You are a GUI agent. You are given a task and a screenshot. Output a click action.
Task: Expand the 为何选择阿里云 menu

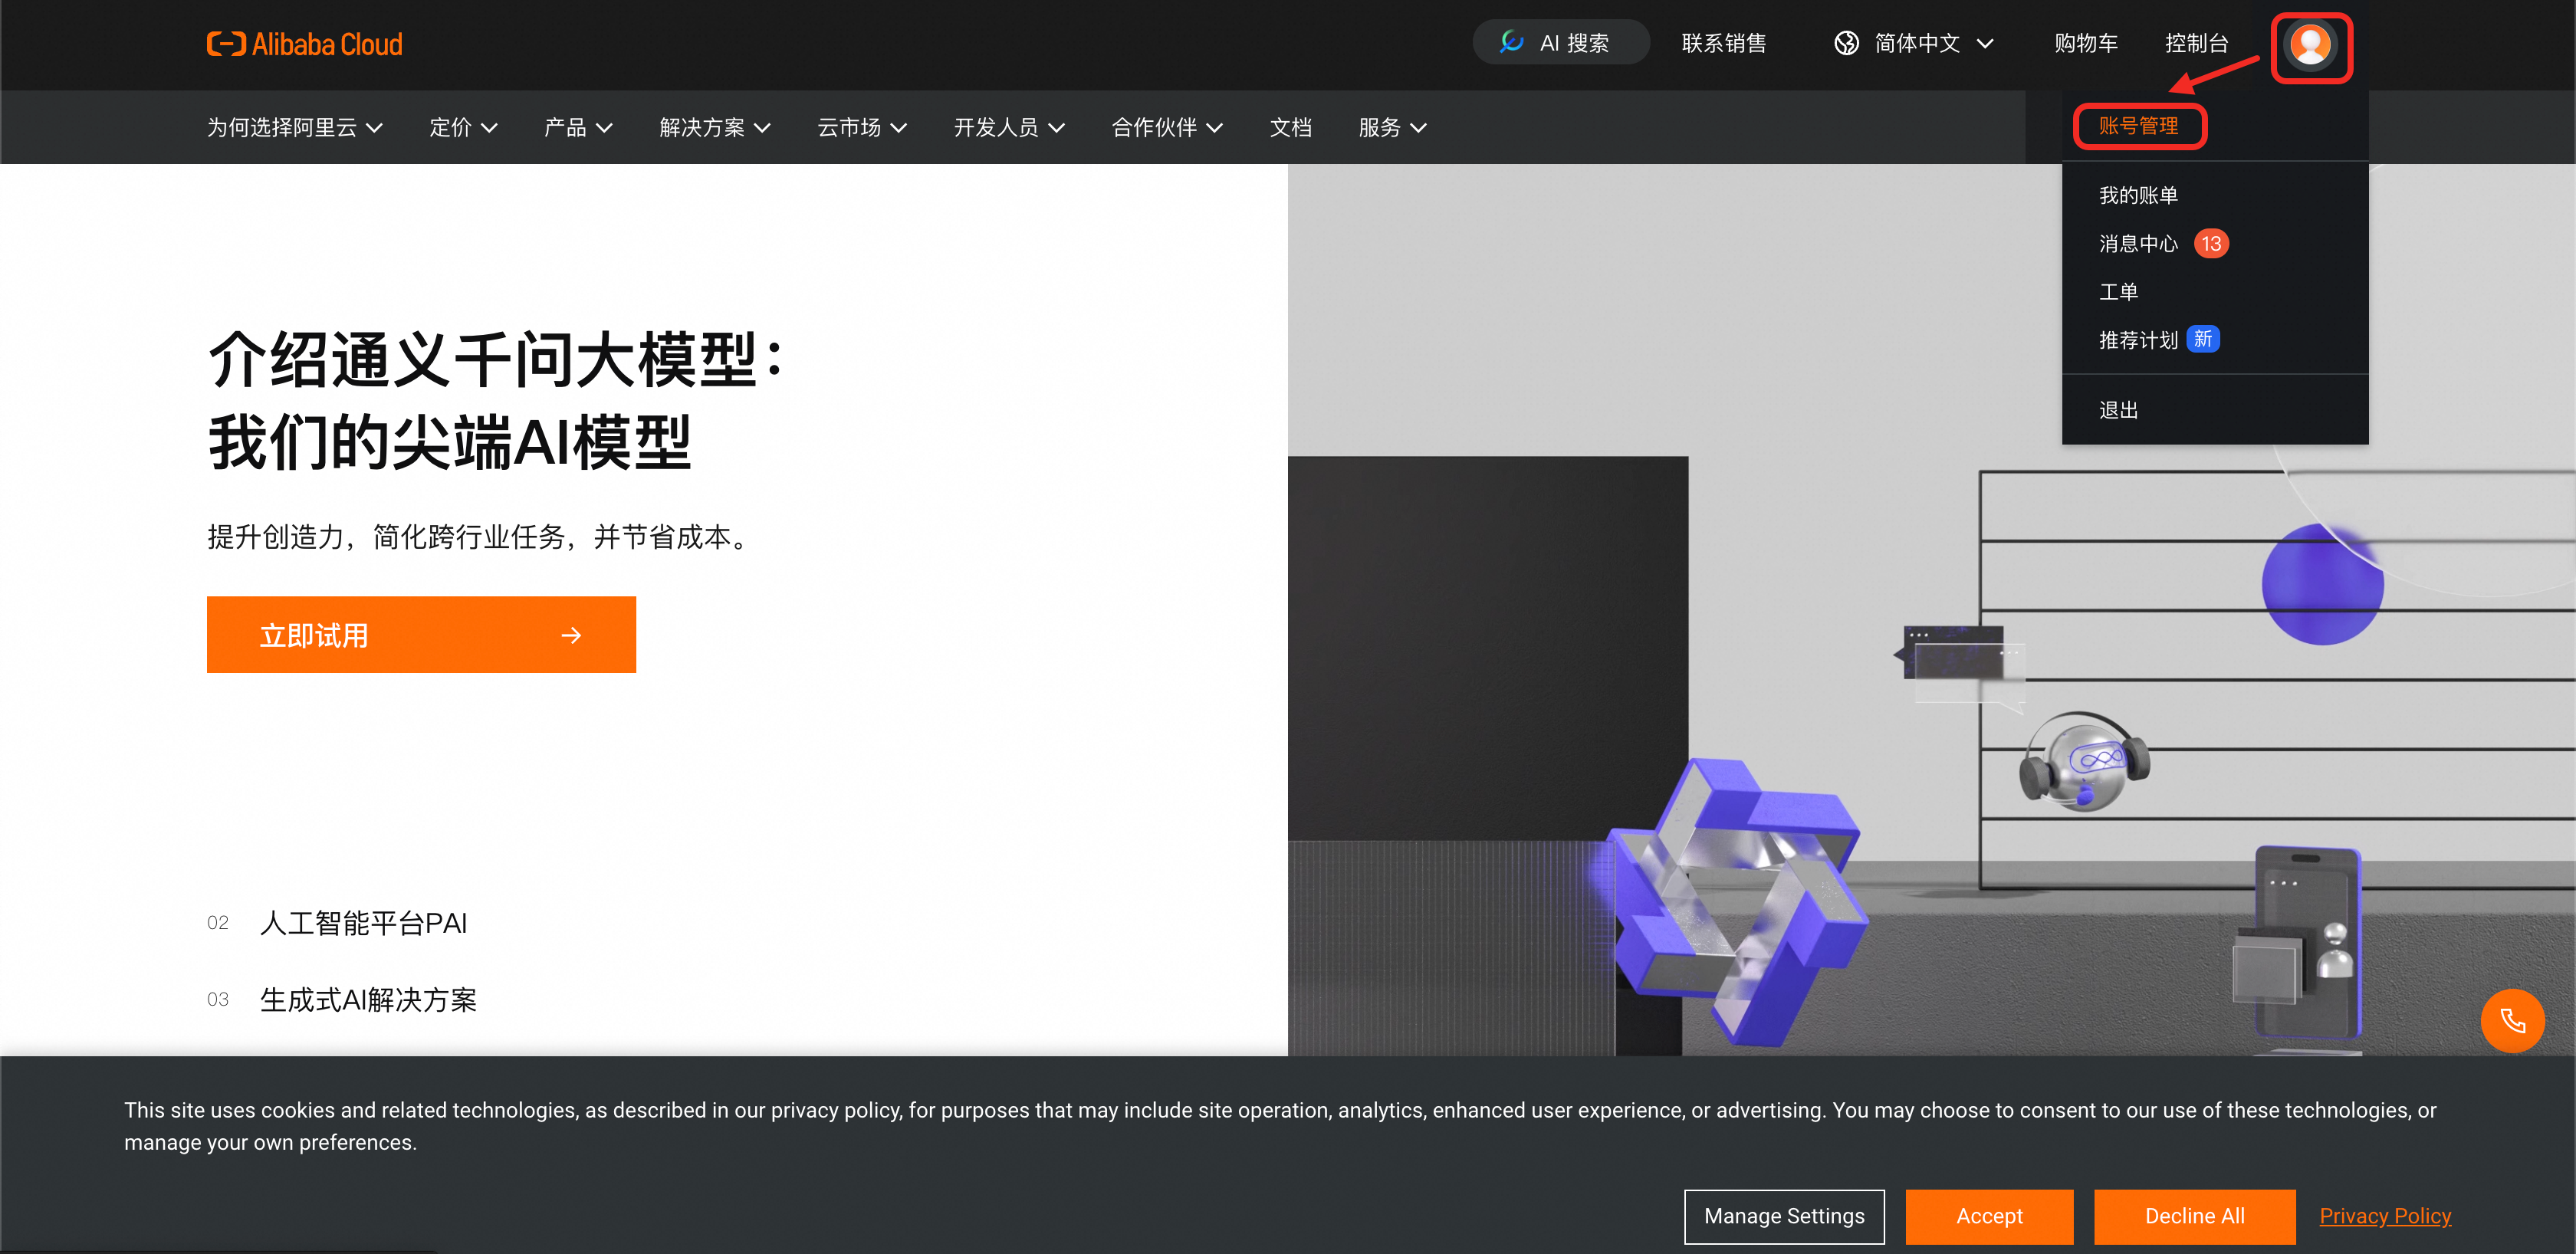[x=295, y=127]
